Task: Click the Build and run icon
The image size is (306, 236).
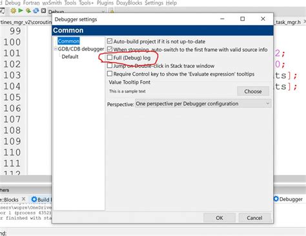Action: [x=28, y=10]
